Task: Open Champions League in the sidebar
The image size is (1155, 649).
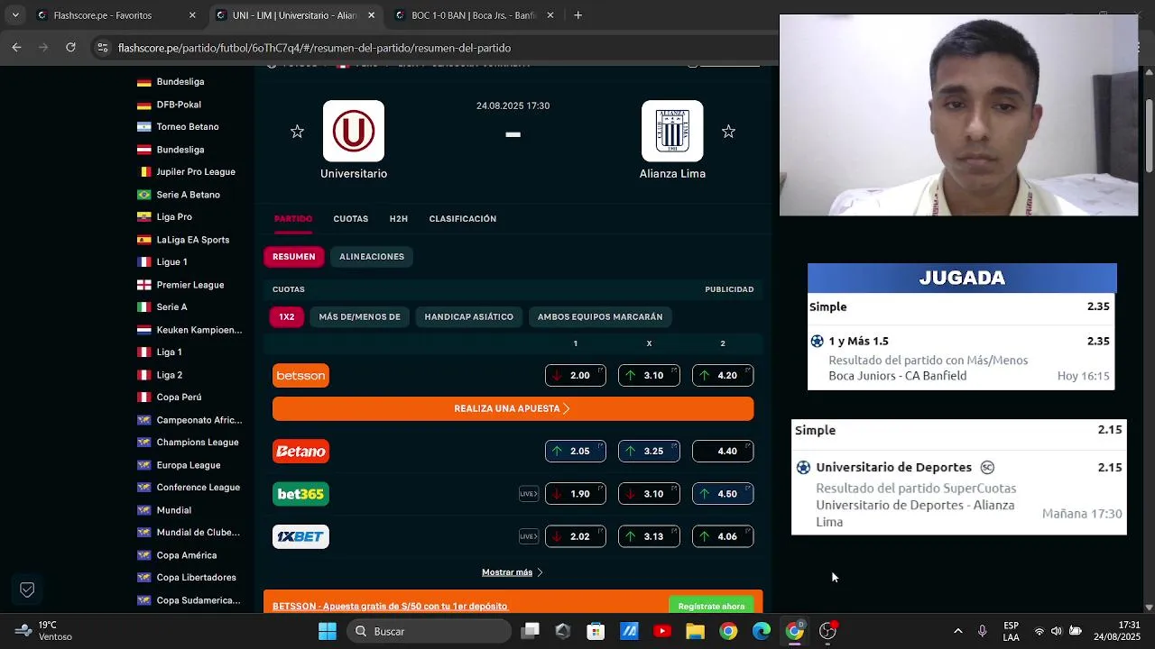Action: click(x=198, y=443)
